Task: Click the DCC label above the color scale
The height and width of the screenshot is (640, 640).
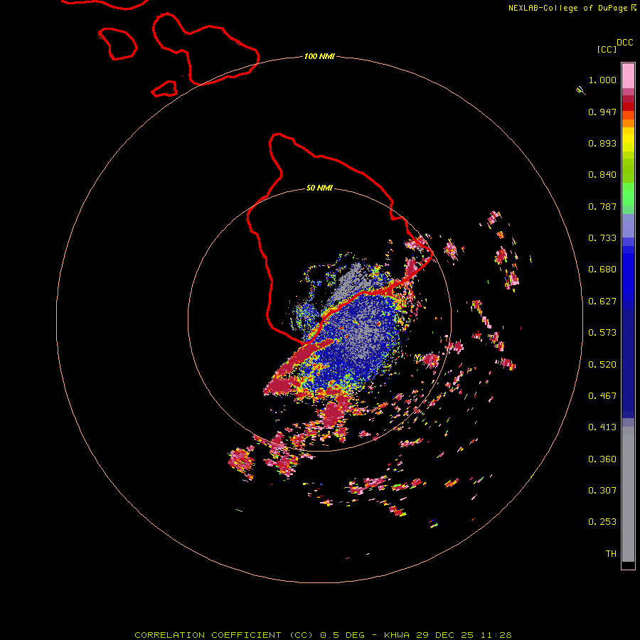Action: pos(625,43)
